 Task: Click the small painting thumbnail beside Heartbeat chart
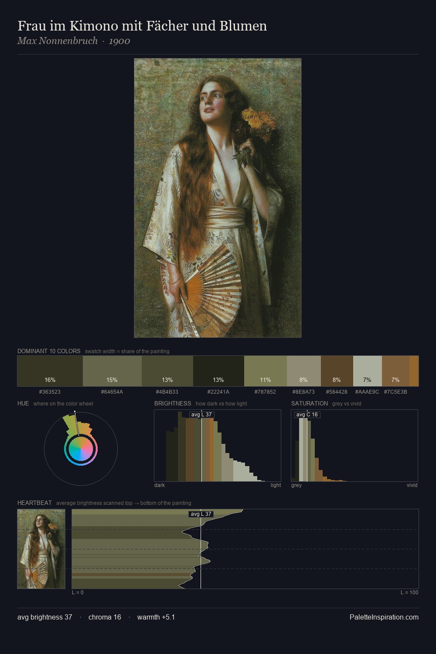41,549
